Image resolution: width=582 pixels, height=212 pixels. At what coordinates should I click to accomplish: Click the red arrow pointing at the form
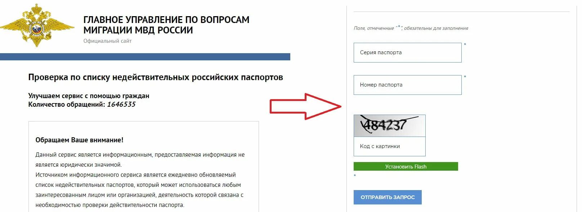coord(305,106)
